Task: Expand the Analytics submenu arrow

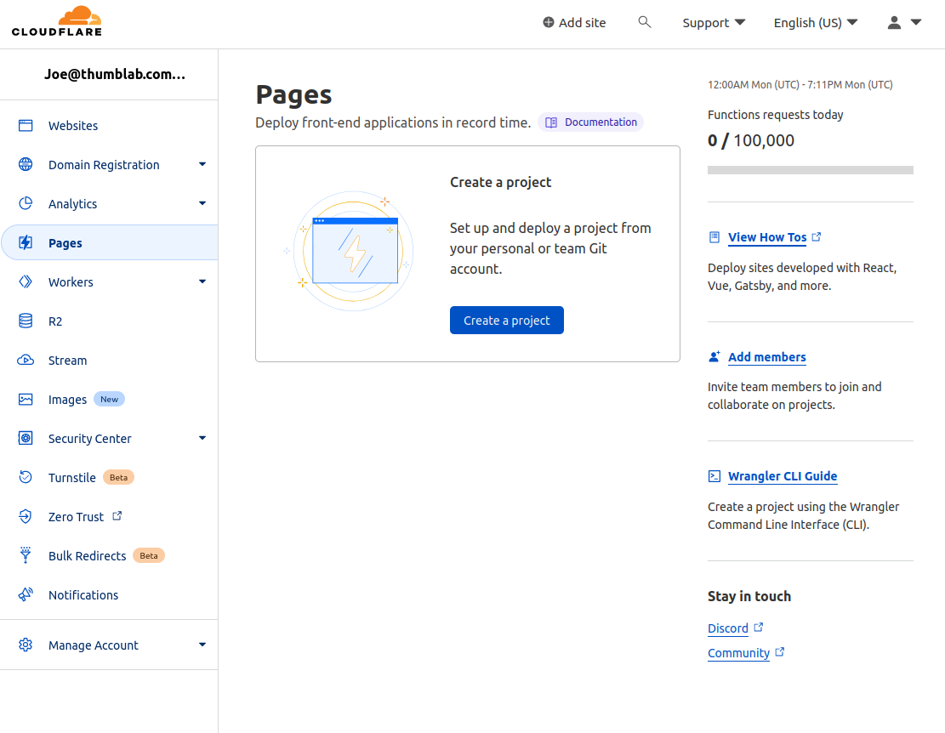Action: pyautogui.click(x=202, y=203)
